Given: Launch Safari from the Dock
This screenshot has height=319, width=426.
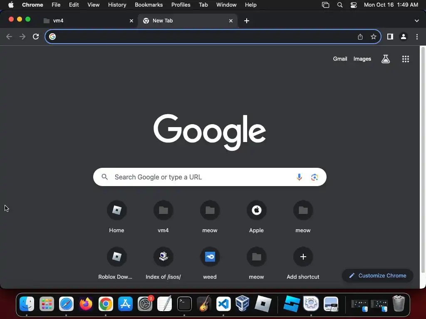Looking at the screenshot, I should 66,304.
